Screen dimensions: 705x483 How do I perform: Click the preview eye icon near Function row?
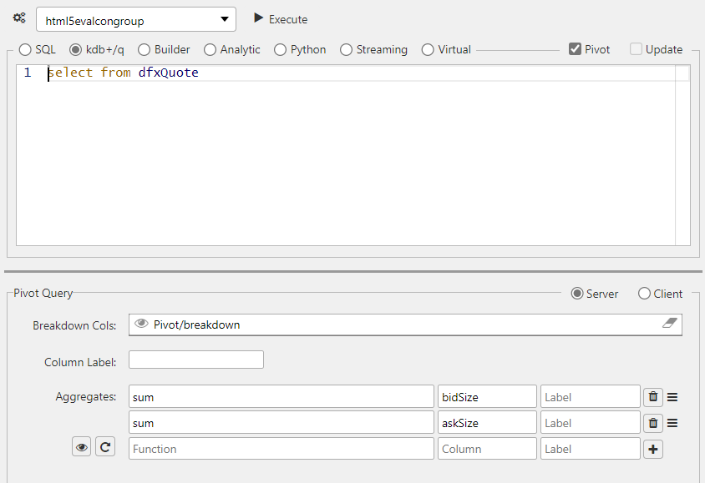pos(81,446)
